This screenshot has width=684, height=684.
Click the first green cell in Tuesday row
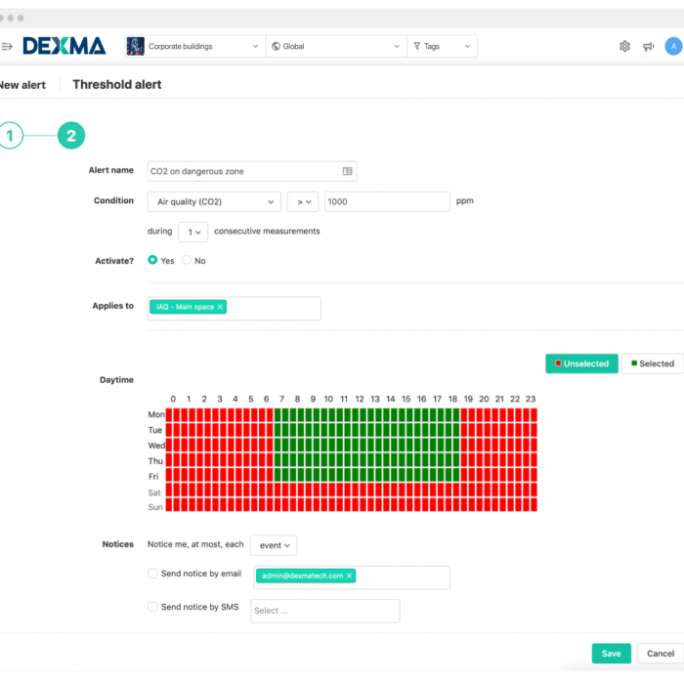278,430
